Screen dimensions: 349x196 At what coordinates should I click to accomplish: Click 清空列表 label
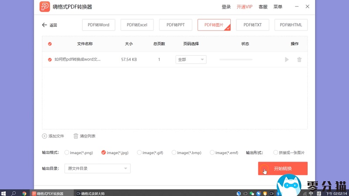tap(88, 136)
